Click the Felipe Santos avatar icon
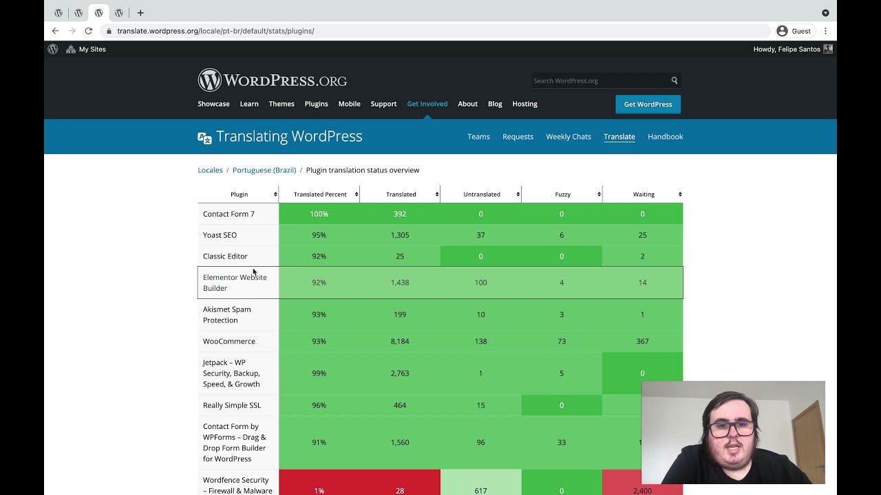This screenshot has height=495, width=881. point(828,49)
